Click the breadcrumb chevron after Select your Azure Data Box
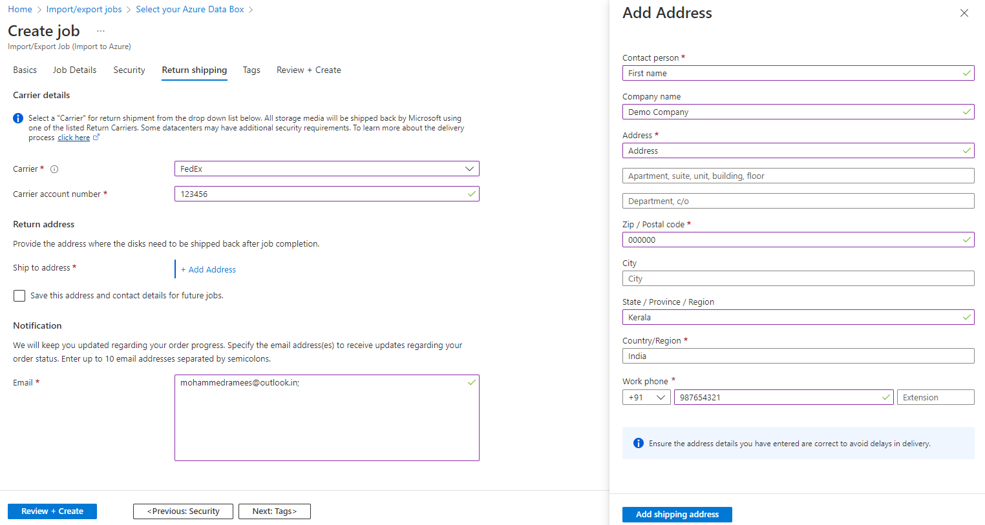The image size is (985, 525). click(x=251, y=10)
